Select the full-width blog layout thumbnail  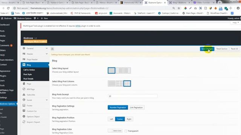[111, 70]
